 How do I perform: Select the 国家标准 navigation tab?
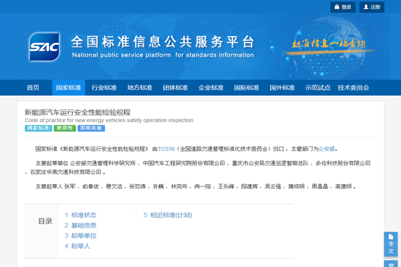tap(68, 87)
